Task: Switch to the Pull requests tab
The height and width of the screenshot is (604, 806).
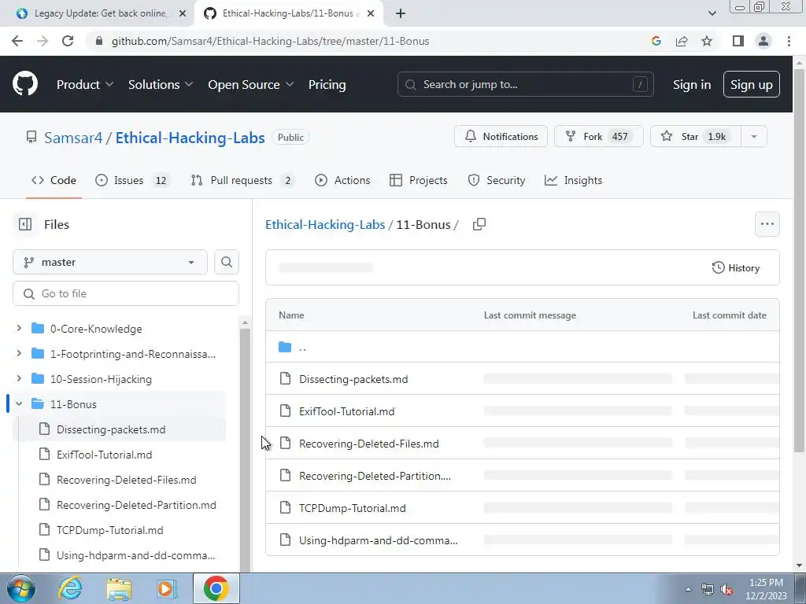Action: pos(242,180)
